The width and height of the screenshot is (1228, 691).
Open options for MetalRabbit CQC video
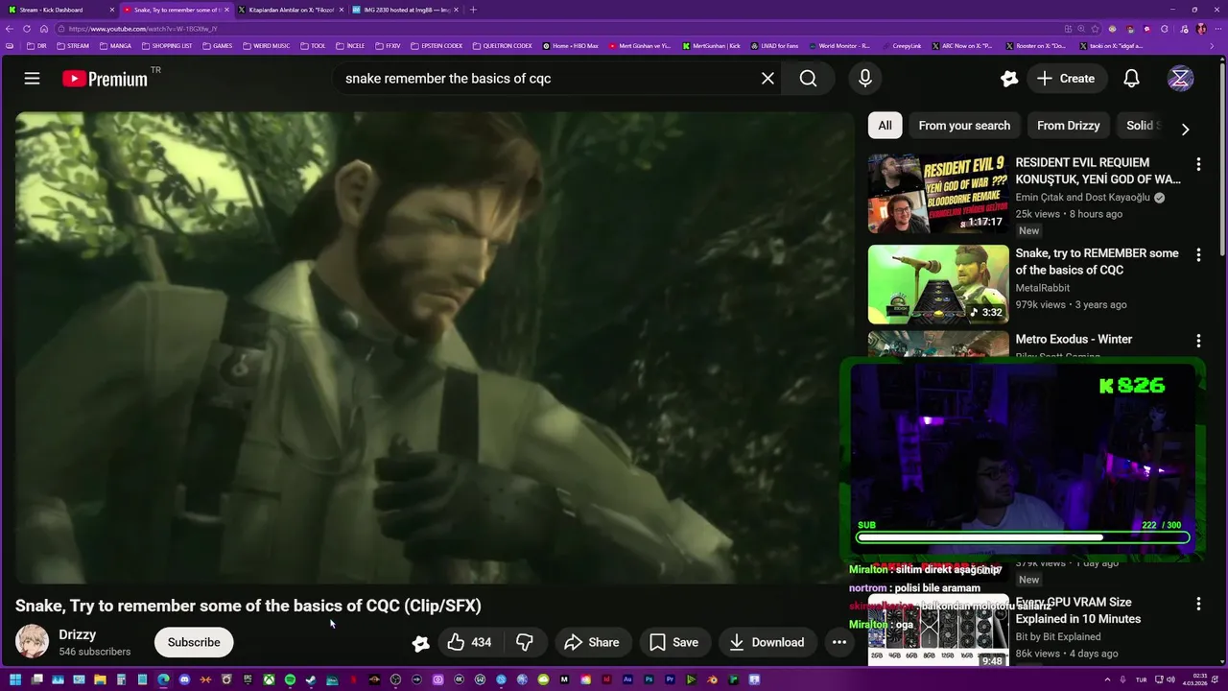tap(1198, 254)
